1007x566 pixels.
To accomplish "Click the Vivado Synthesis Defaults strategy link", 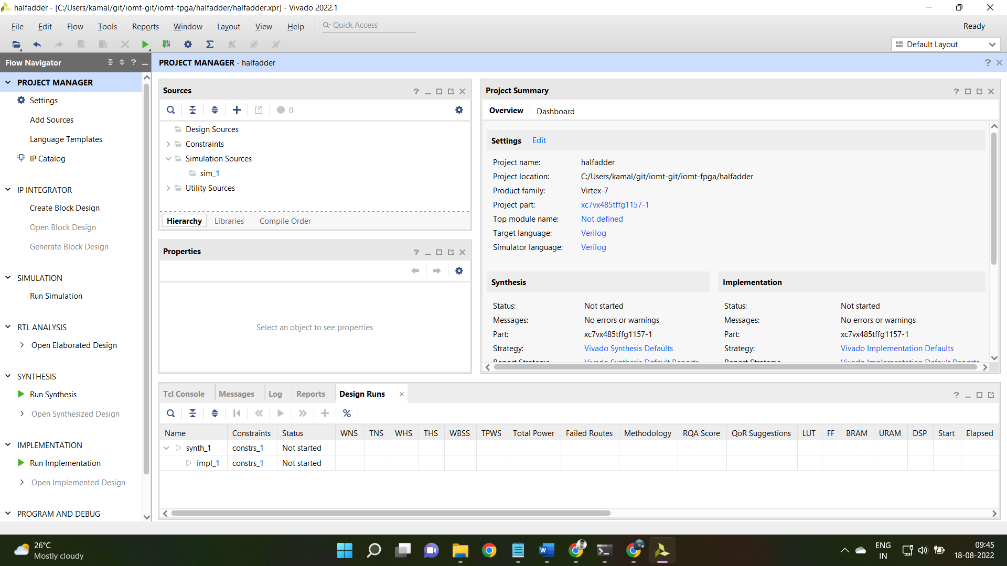I will (627, 349).
